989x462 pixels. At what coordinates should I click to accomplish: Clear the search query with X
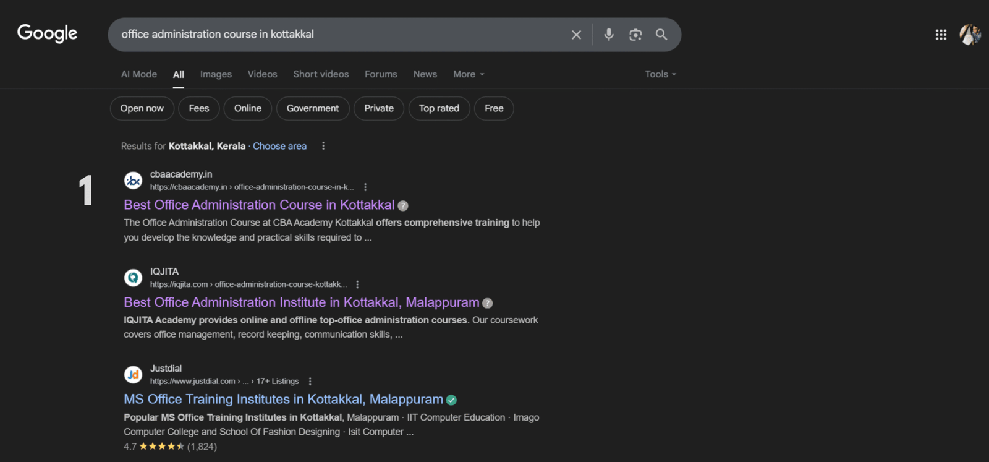576,35
